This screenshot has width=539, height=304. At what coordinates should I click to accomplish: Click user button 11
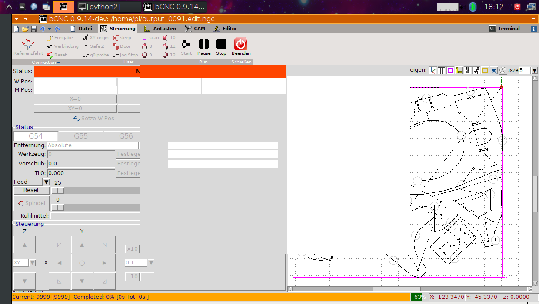[169, 46]
